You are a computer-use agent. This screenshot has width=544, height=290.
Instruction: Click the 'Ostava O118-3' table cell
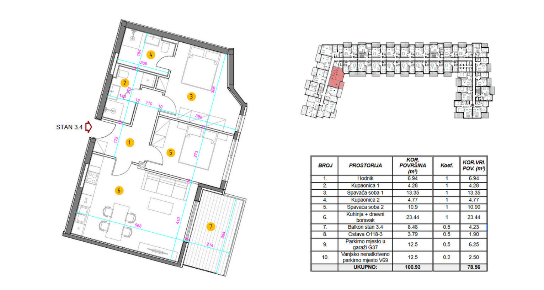pyautogui.click(x=365, y=234)
